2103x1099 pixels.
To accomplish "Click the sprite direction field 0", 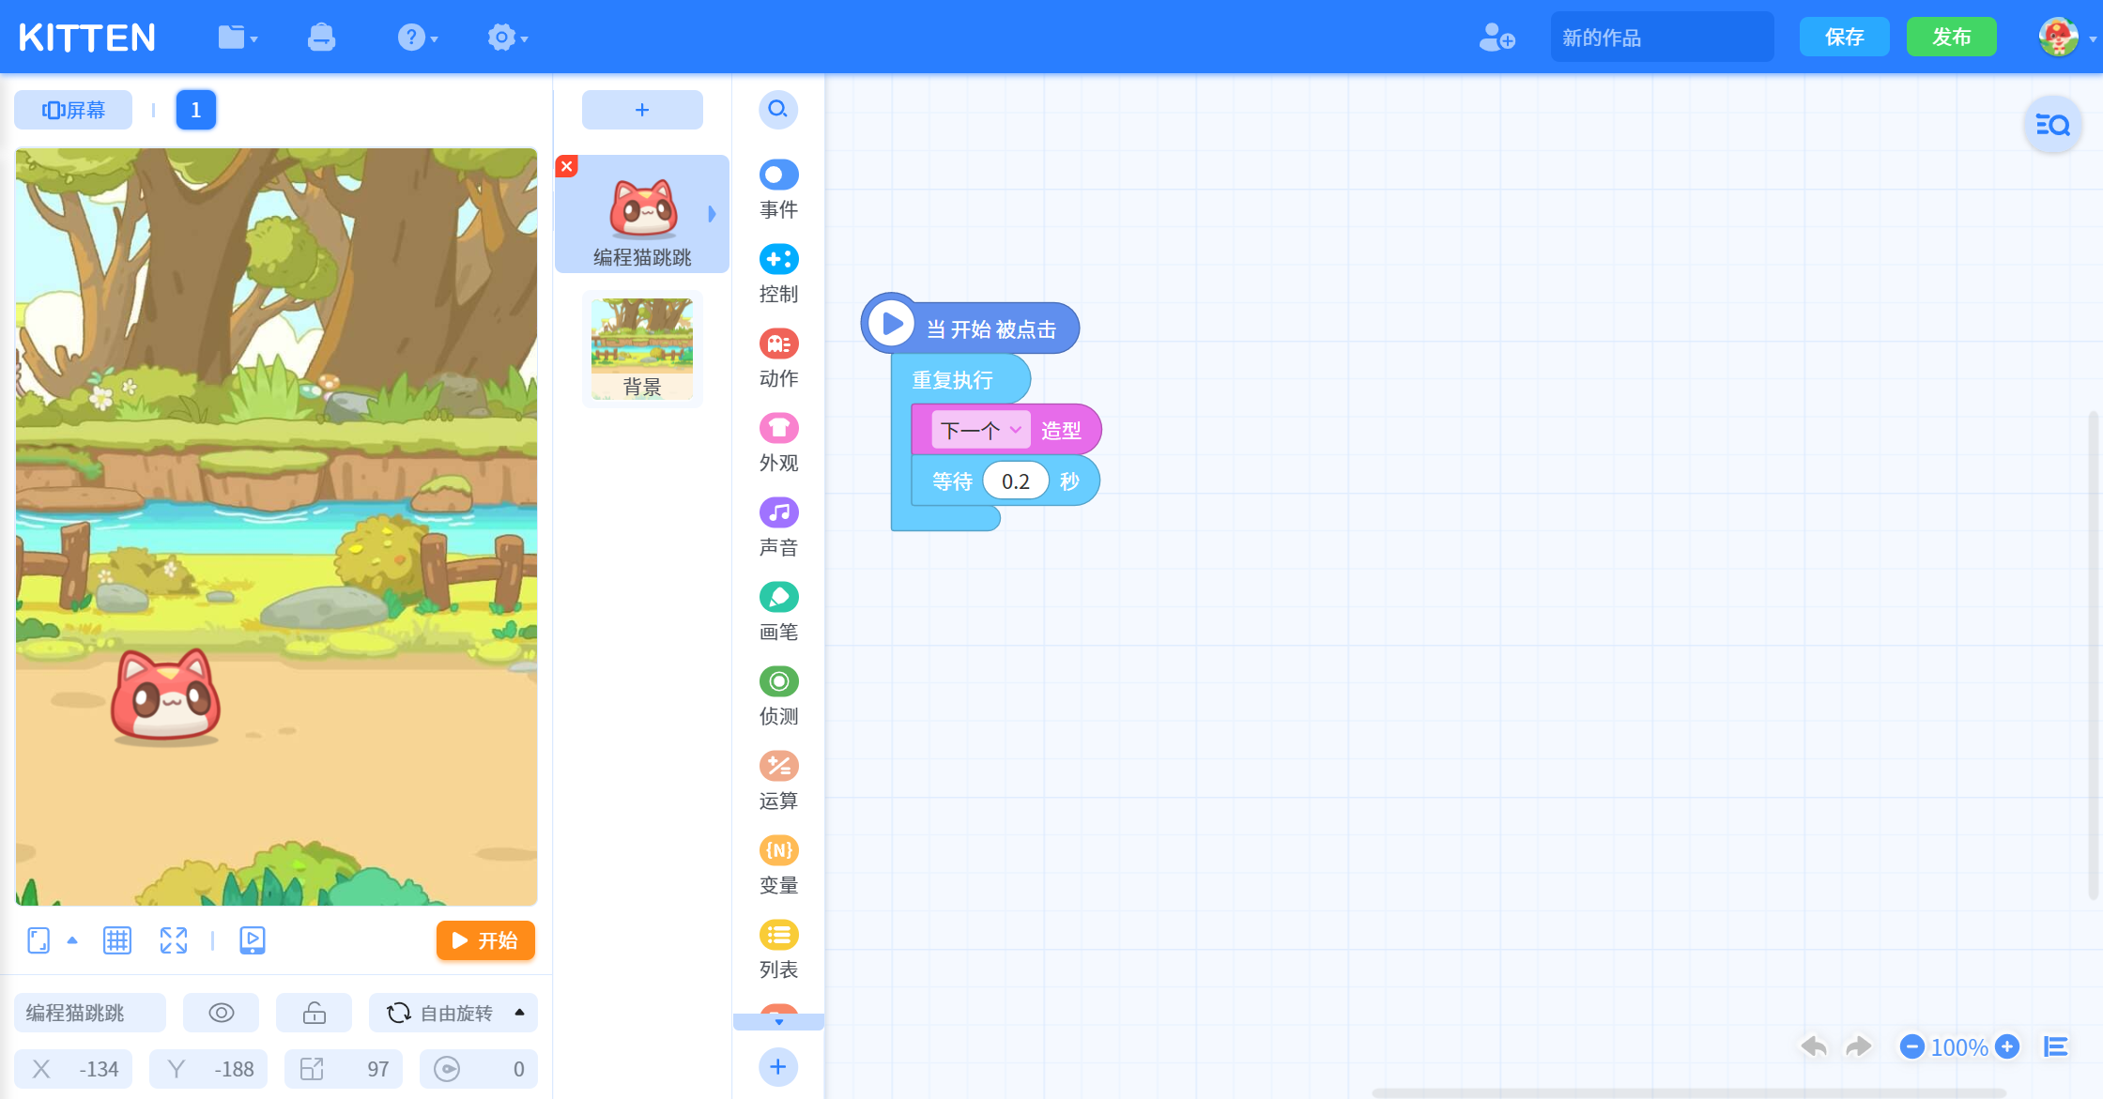I will [x=479, y=1069].
